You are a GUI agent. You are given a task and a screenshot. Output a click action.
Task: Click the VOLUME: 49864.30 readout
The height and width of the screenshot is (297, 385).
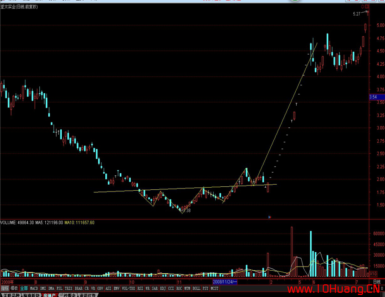(17, 222)
